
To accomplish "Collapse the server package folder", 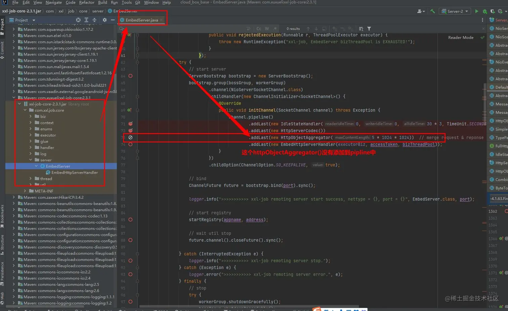I will pos(31,160).
